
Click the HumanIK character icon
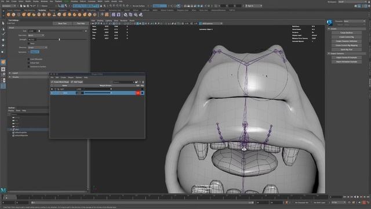coord(330,23)
